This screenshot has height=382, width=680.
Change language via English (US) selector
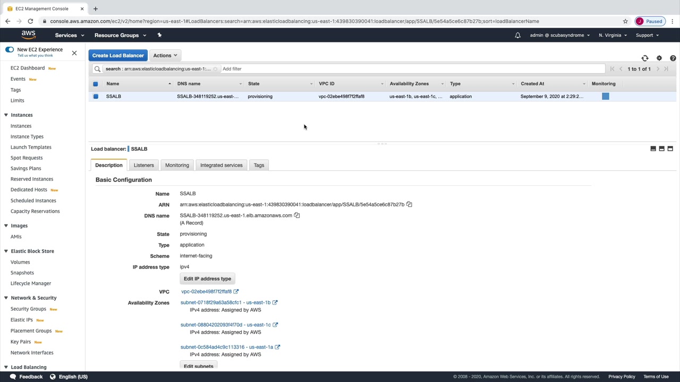tap(69, 377)
